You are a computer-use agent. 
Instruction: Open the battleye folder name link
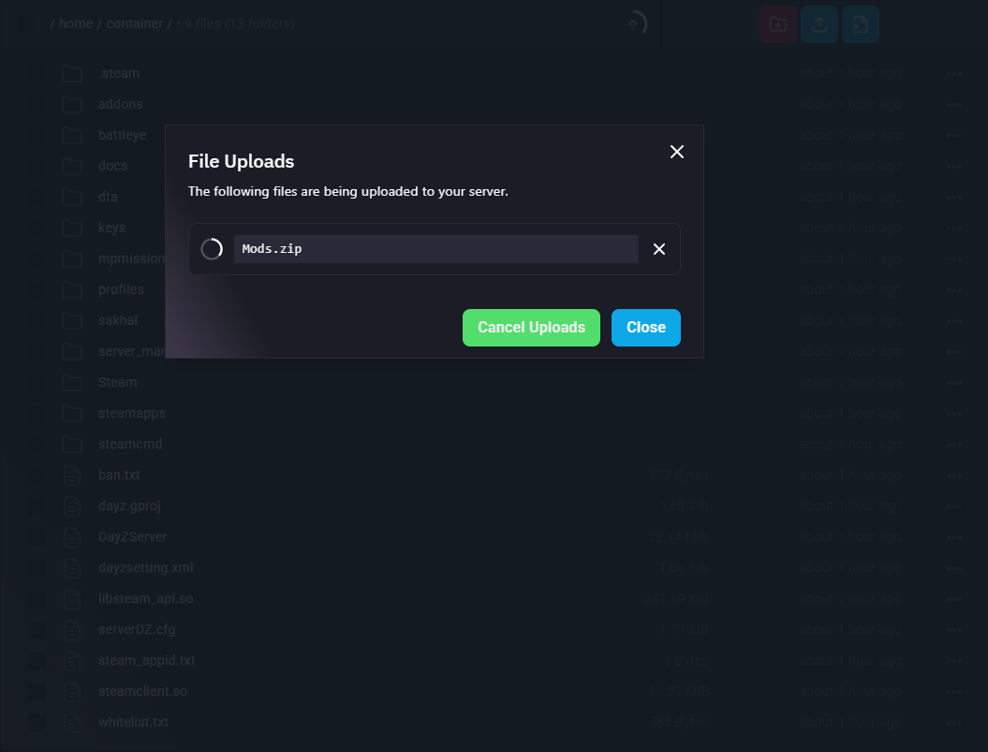[x=123, y=135]
